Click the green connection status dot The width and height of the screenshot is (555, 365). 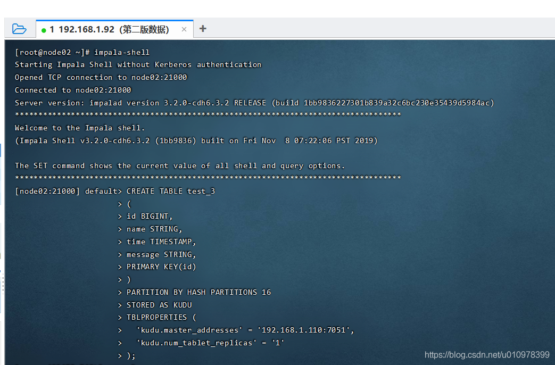click(44, 30)
